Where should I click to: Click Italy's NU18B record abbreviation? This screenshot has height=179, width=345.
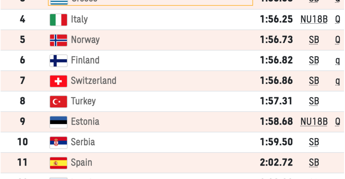pyautogui.click(x=314, y=19)
